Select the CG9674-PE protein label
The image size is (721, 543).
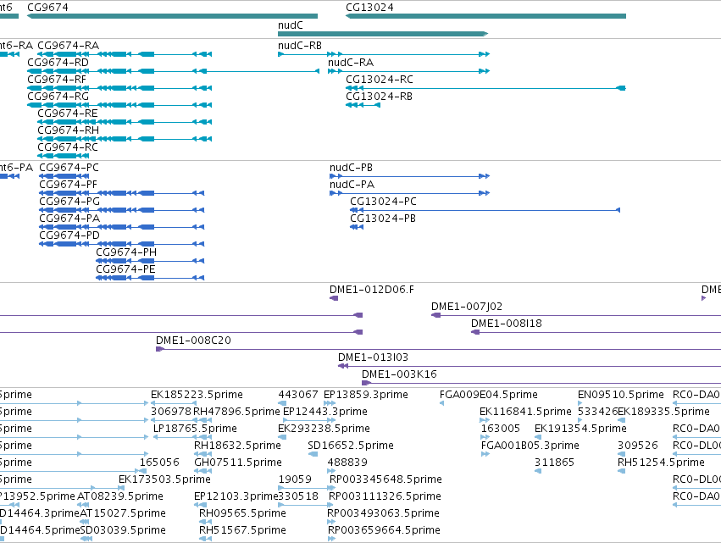click(x=125, y=269)
